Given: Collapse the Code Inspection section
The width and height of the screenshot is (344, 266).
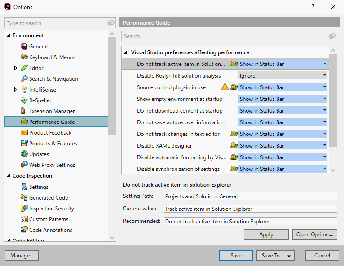Looking at the screenshot, I should pos(9,176).
